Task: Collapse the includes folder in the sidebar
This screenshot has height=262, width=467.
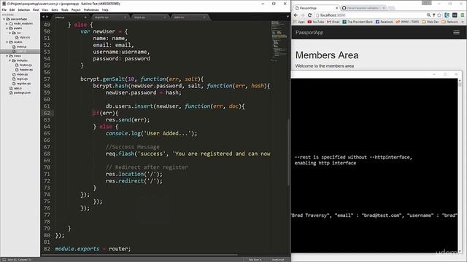Action: tap(9, 60)
